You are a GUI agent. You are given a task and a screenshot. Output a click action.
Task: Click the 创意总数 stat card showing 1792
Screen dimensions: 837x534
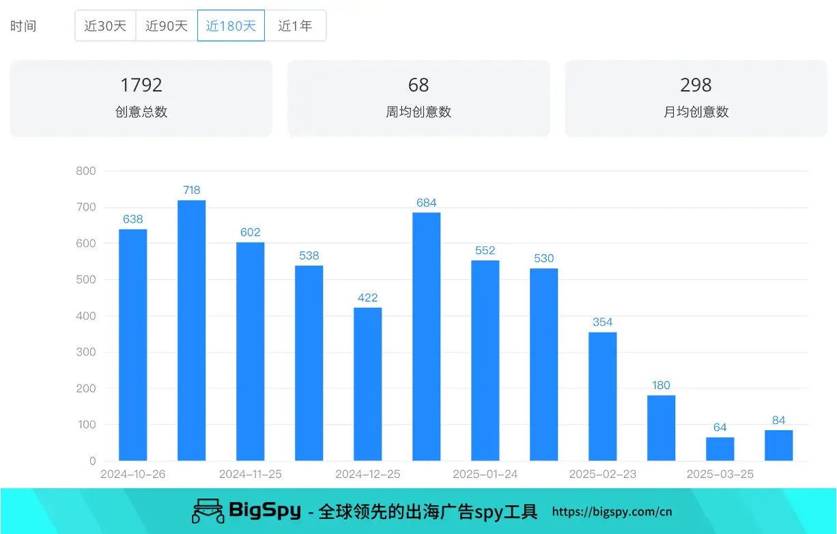[x=141, y=98]
